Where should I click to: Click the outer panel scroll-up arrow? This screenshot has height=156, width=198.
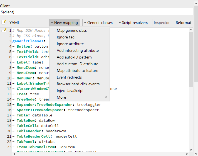[196, 4]
